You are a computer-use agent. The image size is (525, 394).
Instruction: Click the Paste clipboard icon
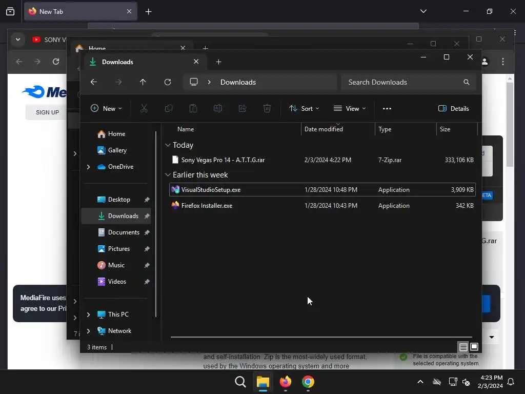[x=193, y=109]
